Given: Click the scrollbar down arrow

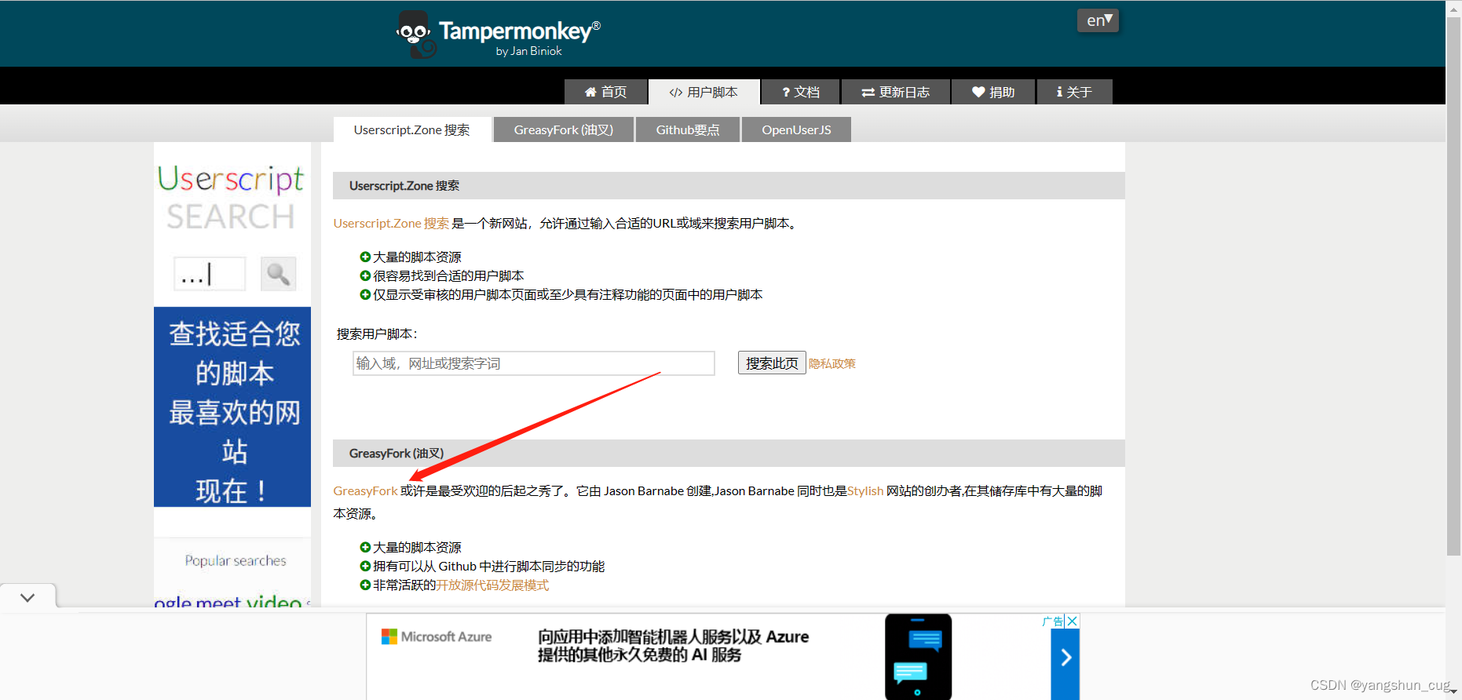Looking at the screenshot, I should click(1453, 692).
